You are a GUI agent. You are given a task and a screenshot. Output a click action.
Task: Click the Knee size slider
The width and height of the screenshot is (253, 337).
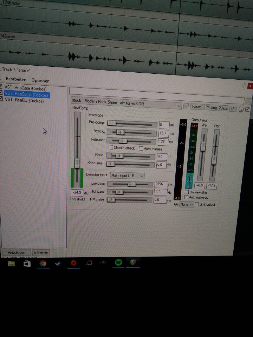click(130, 164)
